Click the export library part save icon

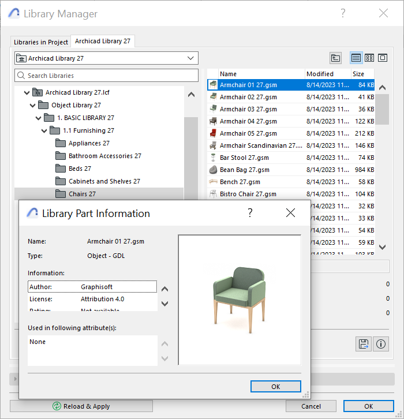pyautogui.click(x=364, y=344)
